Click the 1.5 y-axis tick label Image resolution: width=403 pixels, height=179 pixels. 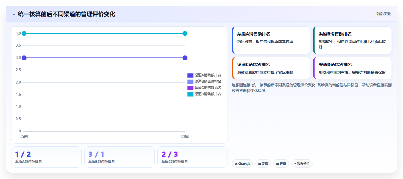tap(18, 95)
